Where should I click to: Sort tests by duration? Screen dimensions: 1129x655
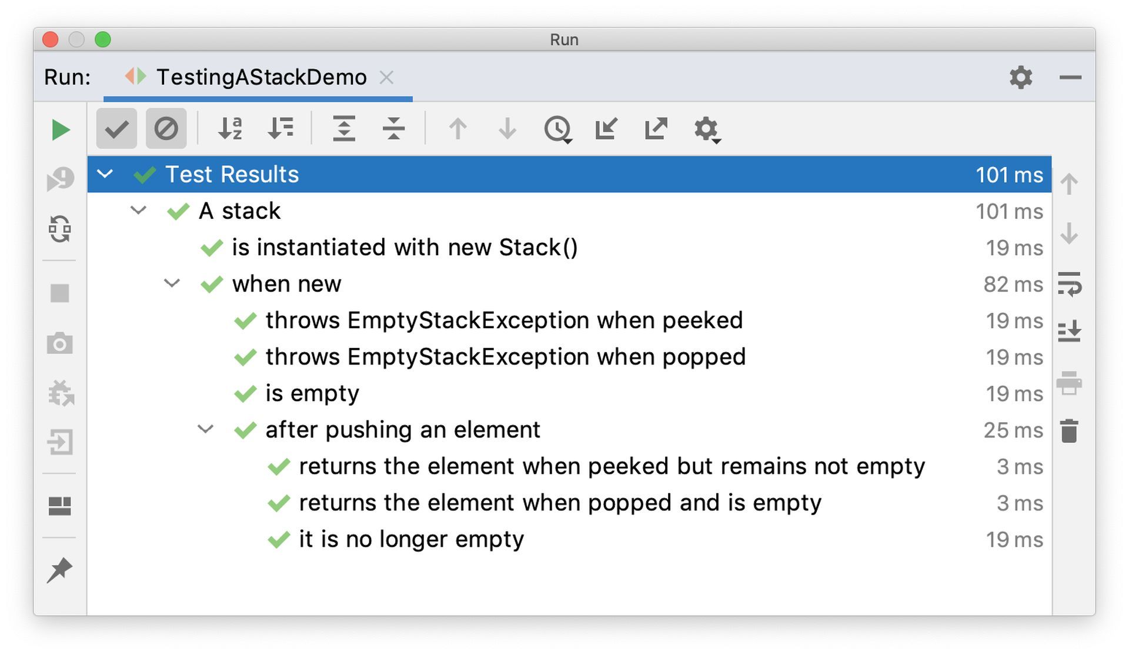click(280, 128)
